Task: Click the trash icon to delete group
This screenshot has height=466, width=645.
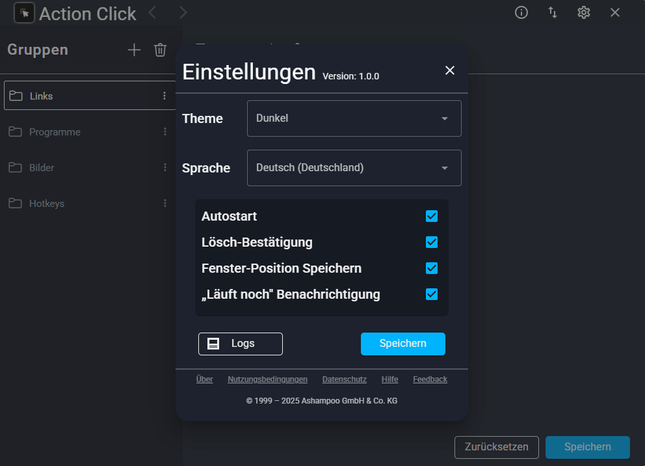Action: click(x=160, y=50)
